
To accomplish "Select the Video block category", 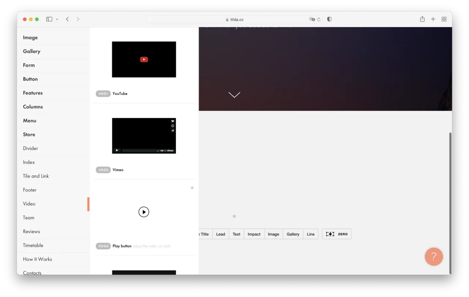I will (53, 204).
